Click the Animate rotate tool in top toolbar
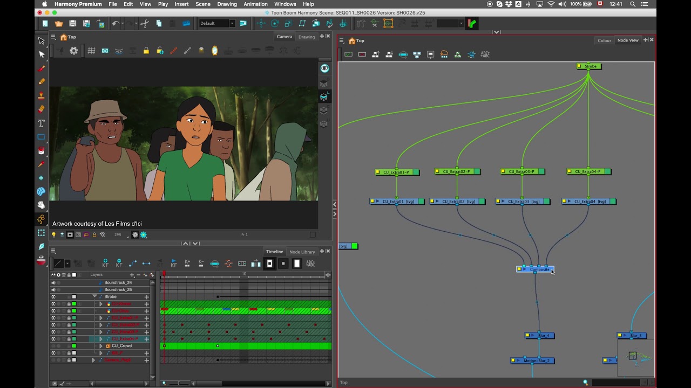This screenshot has width=691, height=388. (x=275, y=24)
